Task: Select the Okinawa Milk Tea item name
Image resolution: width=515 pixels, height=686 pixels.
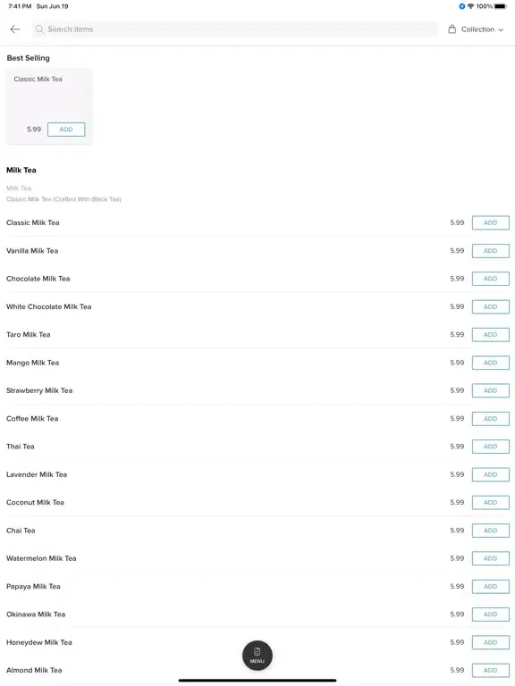Action: click(36, 615)
